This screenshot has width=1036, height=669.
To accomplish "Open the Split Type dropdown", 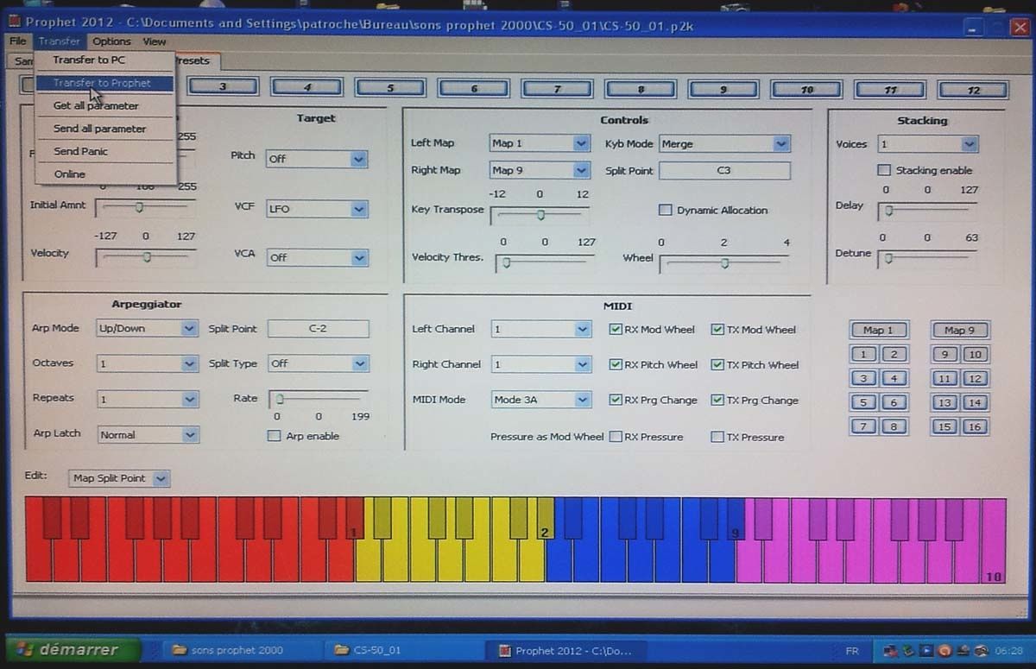I will point(318,363).
